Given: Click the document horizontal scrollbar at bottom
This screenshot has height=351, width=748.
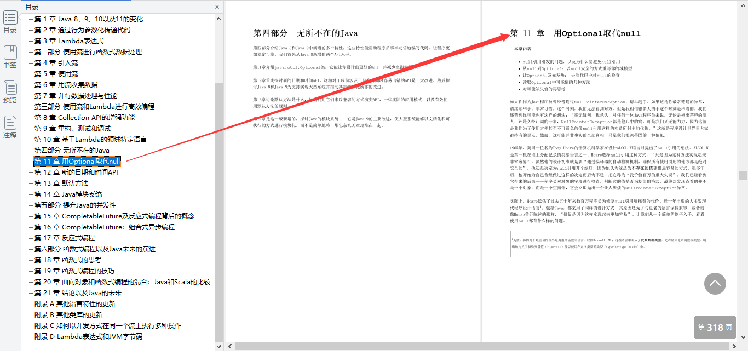Looking at the screenshot, I should tap(482, 347).
